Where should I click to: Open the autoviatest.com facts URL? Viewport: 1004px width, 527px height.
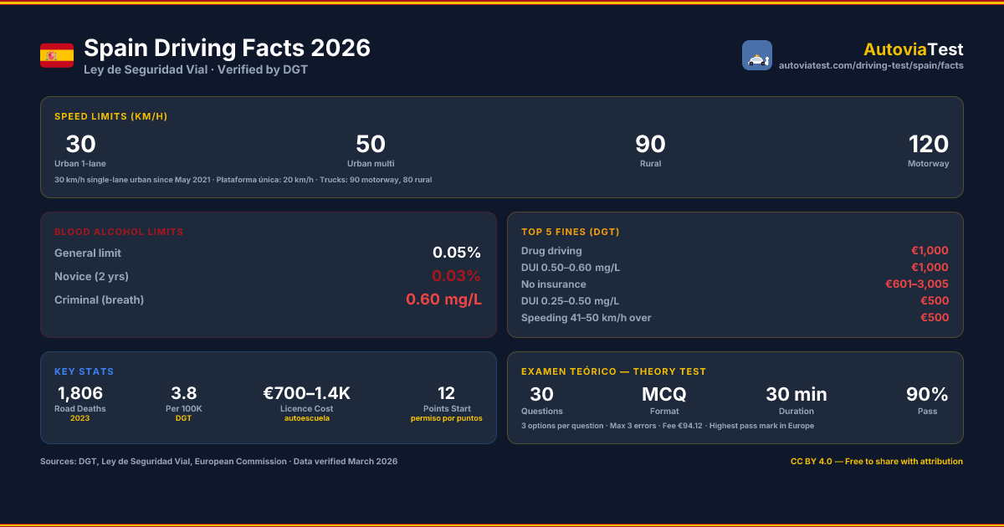871,65
